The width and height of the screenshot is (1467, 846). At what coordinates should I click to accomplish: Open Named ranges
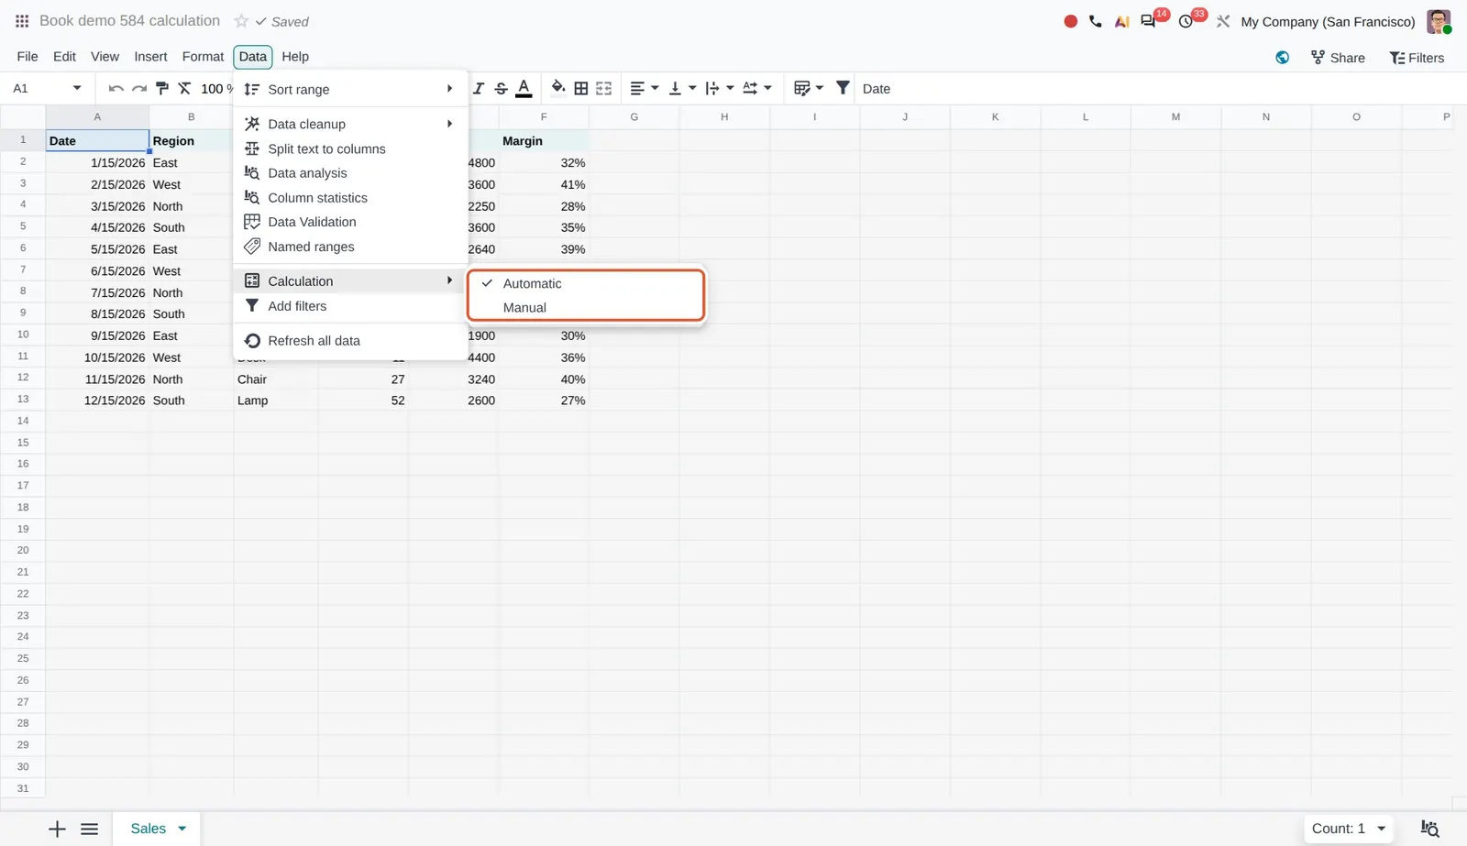tap(350, 247)
